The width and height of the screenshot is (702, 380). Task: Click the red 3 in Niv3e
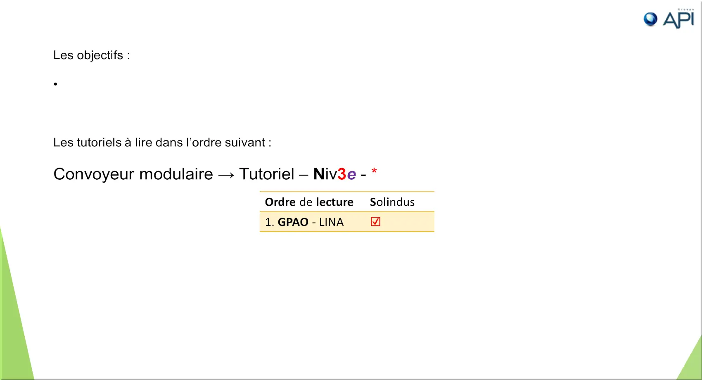coord(342,174)
